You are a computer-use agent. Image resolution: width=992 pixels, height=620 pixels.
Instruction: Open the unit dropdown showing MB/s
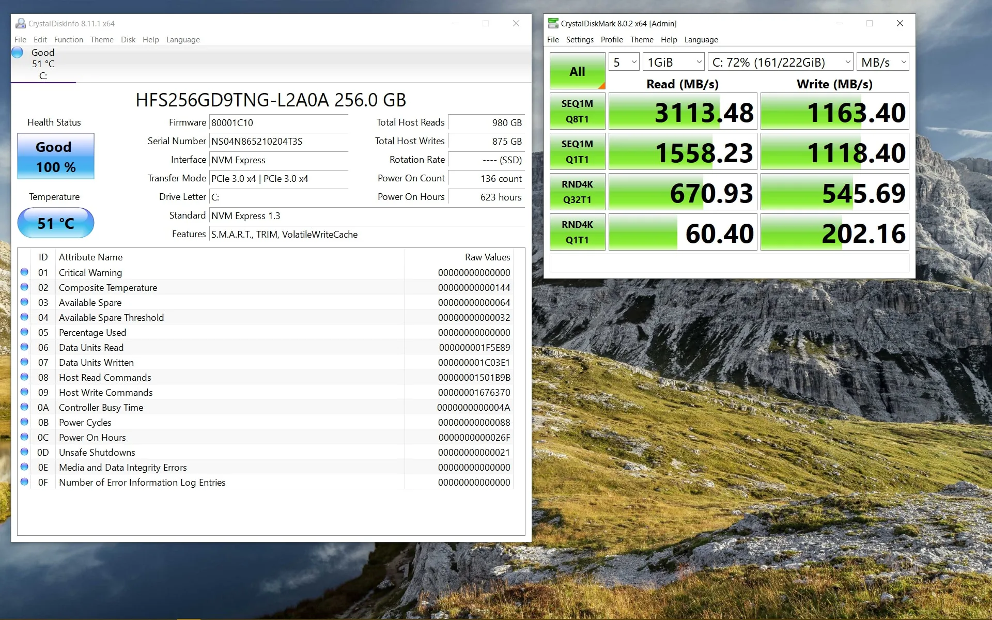click(x=882, y=62)
